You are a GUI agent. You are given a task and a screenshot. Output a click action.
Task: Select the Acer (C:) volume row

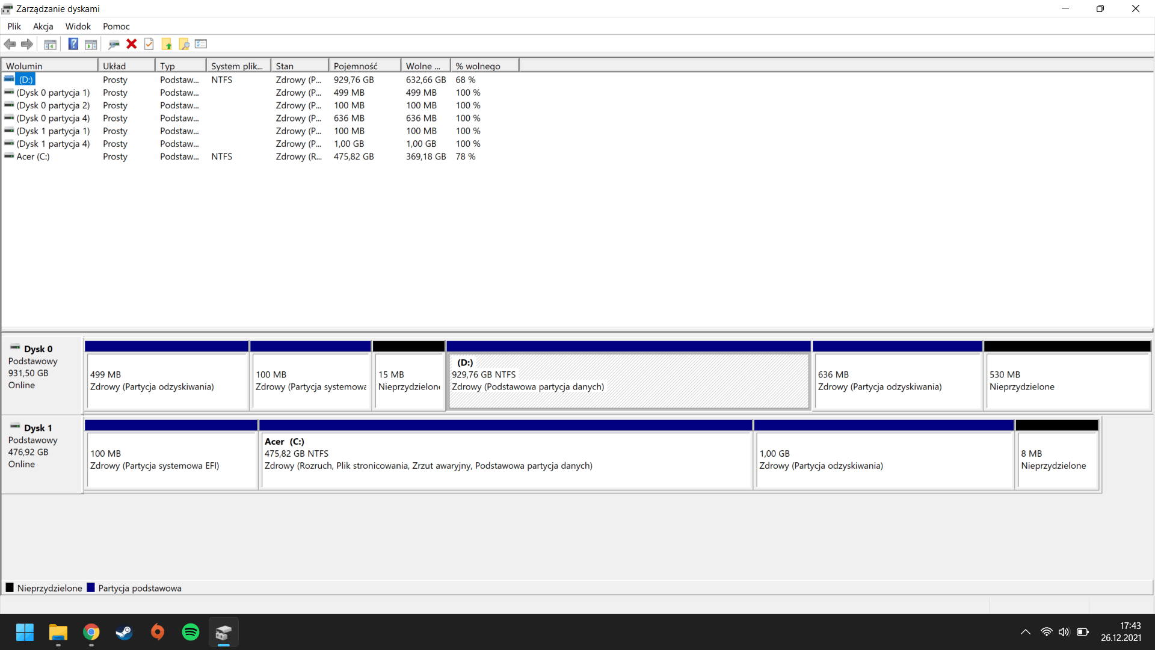click(33, 156)
